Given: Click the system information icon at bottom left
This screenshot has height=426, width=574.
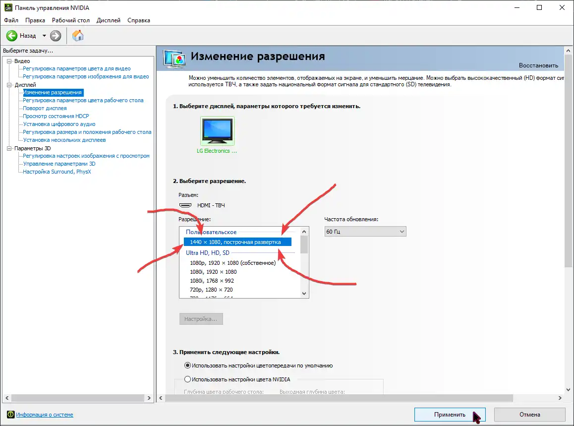Looking at the screenshot, I should coord(10,415).
